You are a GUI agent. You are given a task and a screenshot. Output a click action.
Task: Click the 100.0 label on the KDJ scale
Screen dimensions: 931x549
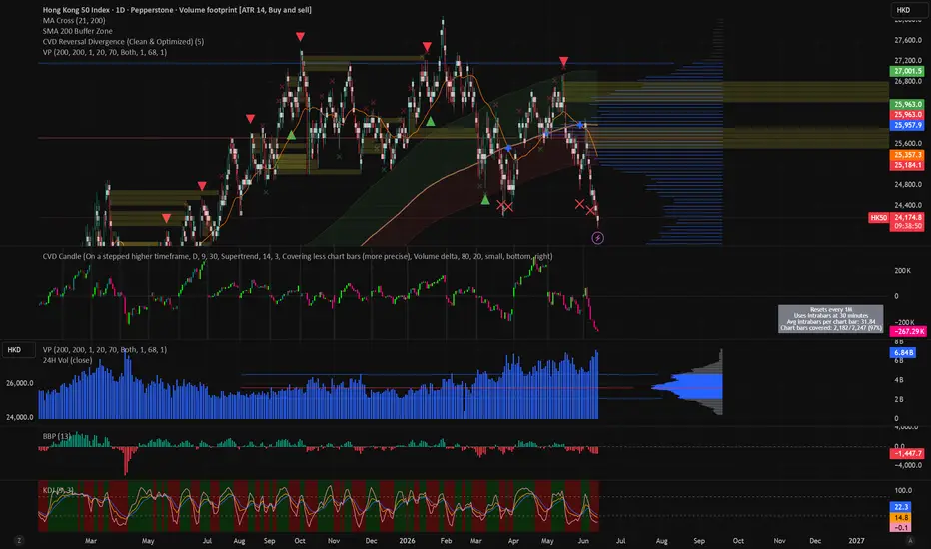tap(903, 490)
